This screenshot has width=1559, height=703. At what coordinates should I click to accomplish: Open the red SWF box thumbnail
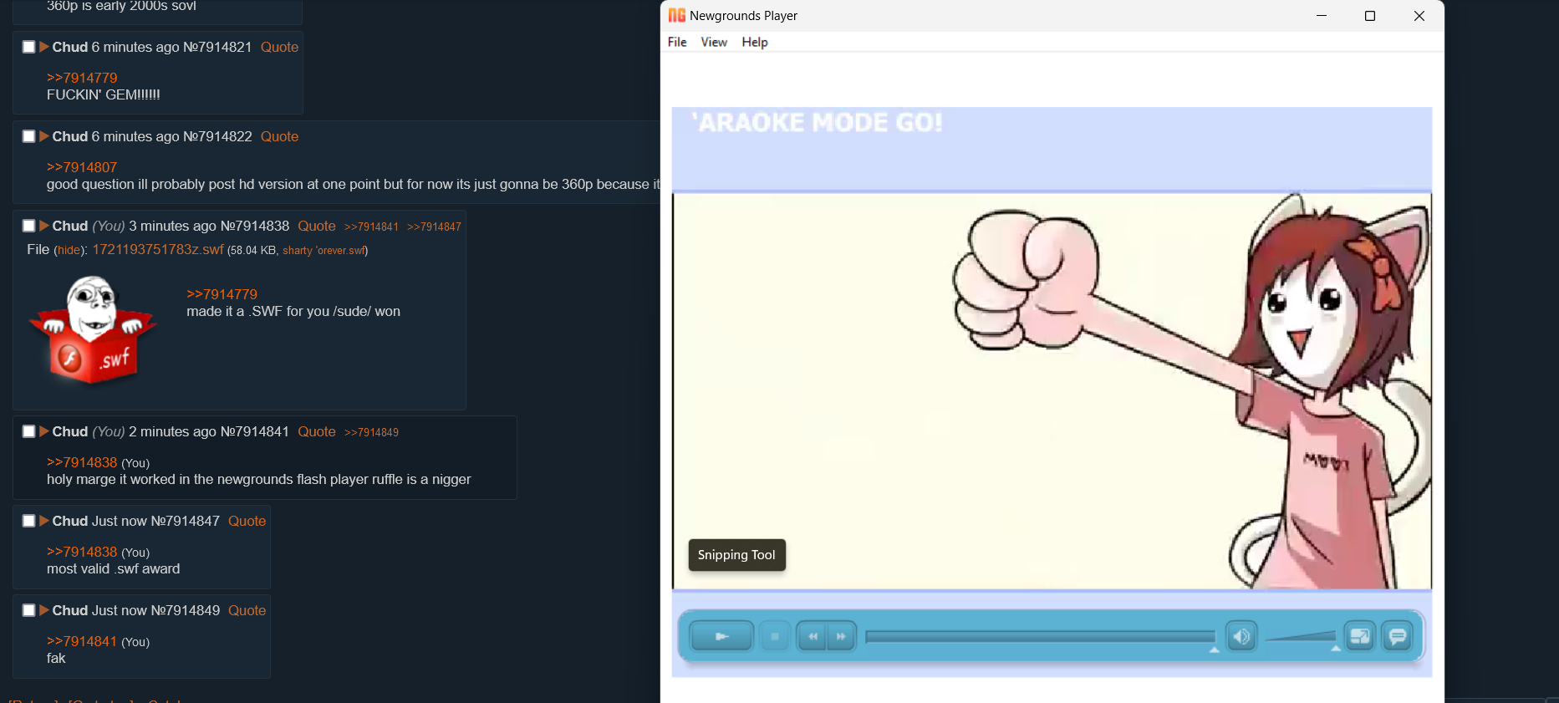[x=93, y=331]
